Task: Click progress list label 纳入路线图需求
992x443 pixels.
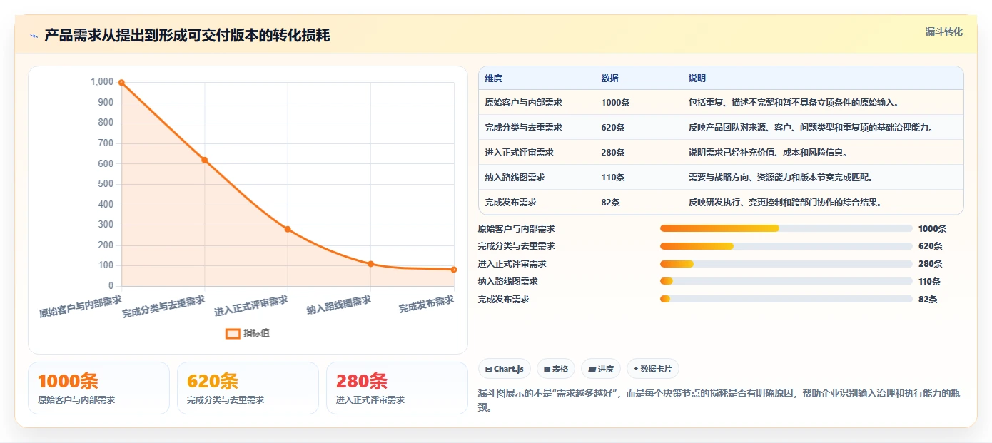Action: [x=508, y=282]
